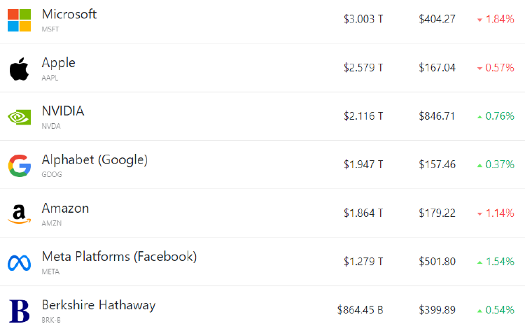
Task: Click the black Apple logo
Action: pos(19,69)
